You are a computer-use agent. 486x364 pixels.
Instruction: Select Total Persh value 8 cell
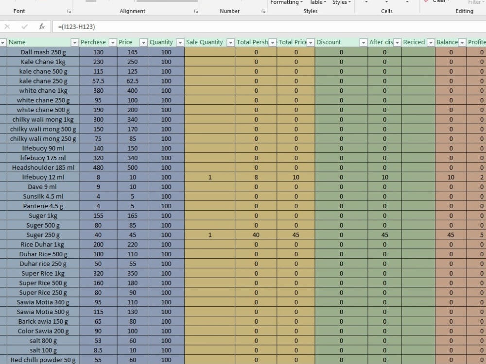tap(256, 177)
